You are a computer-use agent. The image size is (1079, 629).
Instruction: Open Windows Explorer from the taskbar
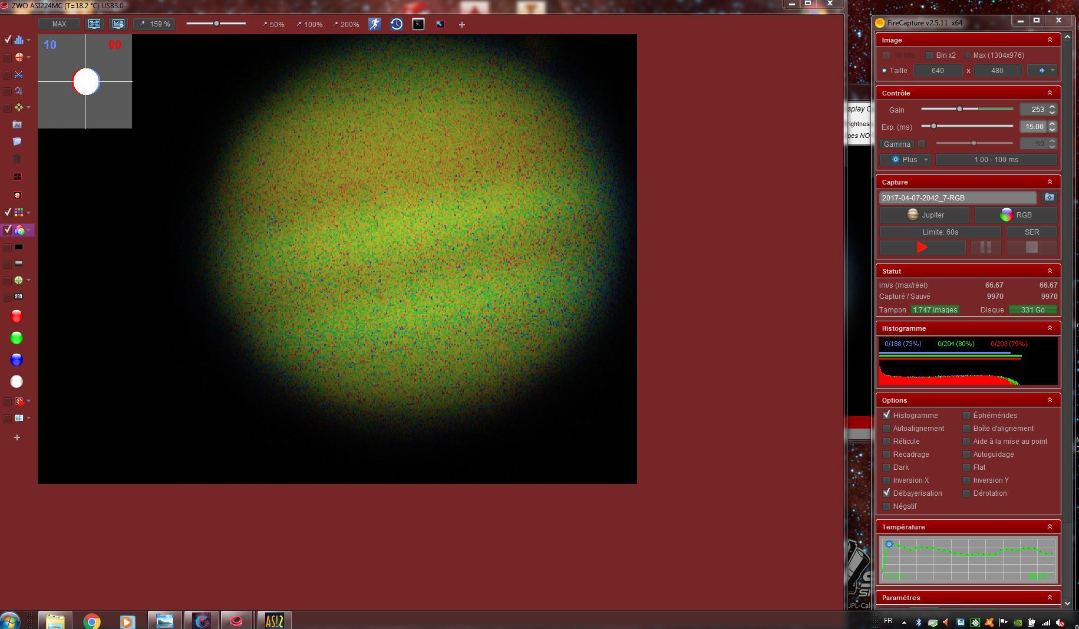[x=55, y=621]
